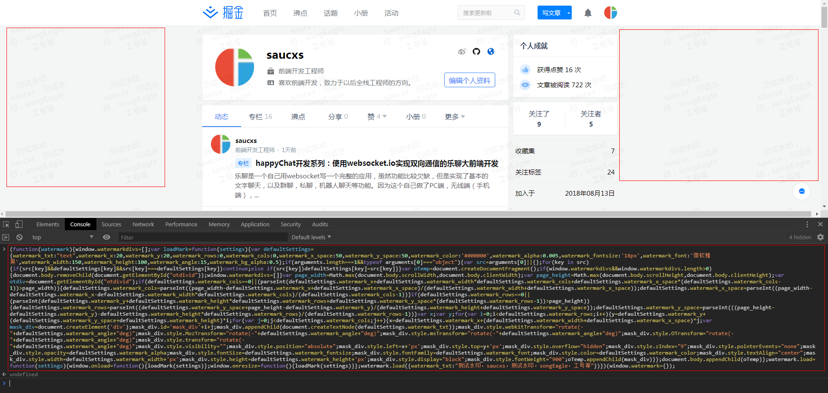Open the floating blue chat feedback icon

pos(802,191)
